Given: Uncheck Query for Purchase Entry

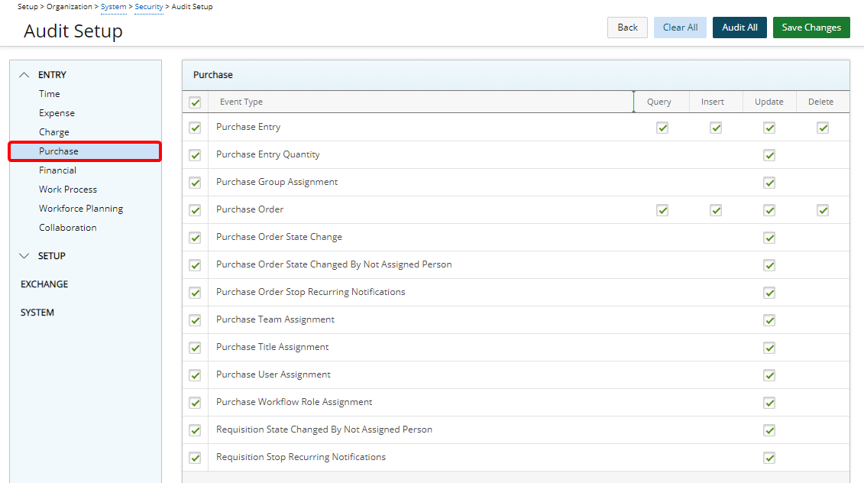Looking at the screenshot, I should point(662,128).
